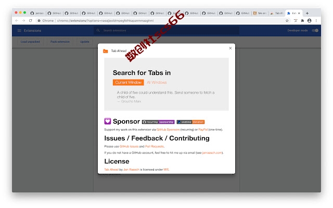Click the Load unpacked button
This screenshot has height=208, width=333.
coord(30,42)
